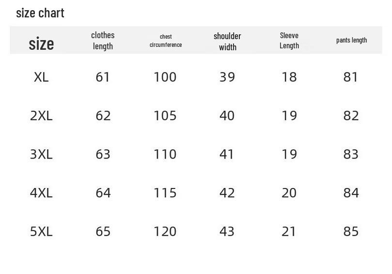The height and width of the screenshot is (274, 392).
Task: Click the "clothes length" column header
Action: click(x=103, y=41)
